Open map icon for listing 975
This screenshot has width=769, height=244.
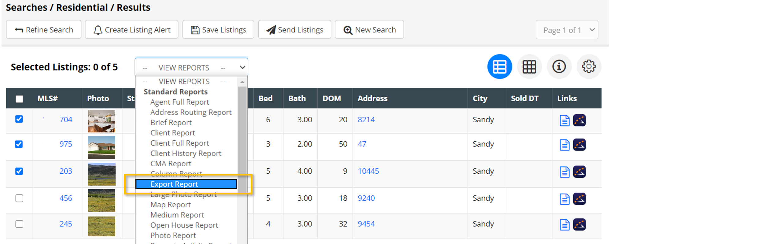click(x=579, y=145)
